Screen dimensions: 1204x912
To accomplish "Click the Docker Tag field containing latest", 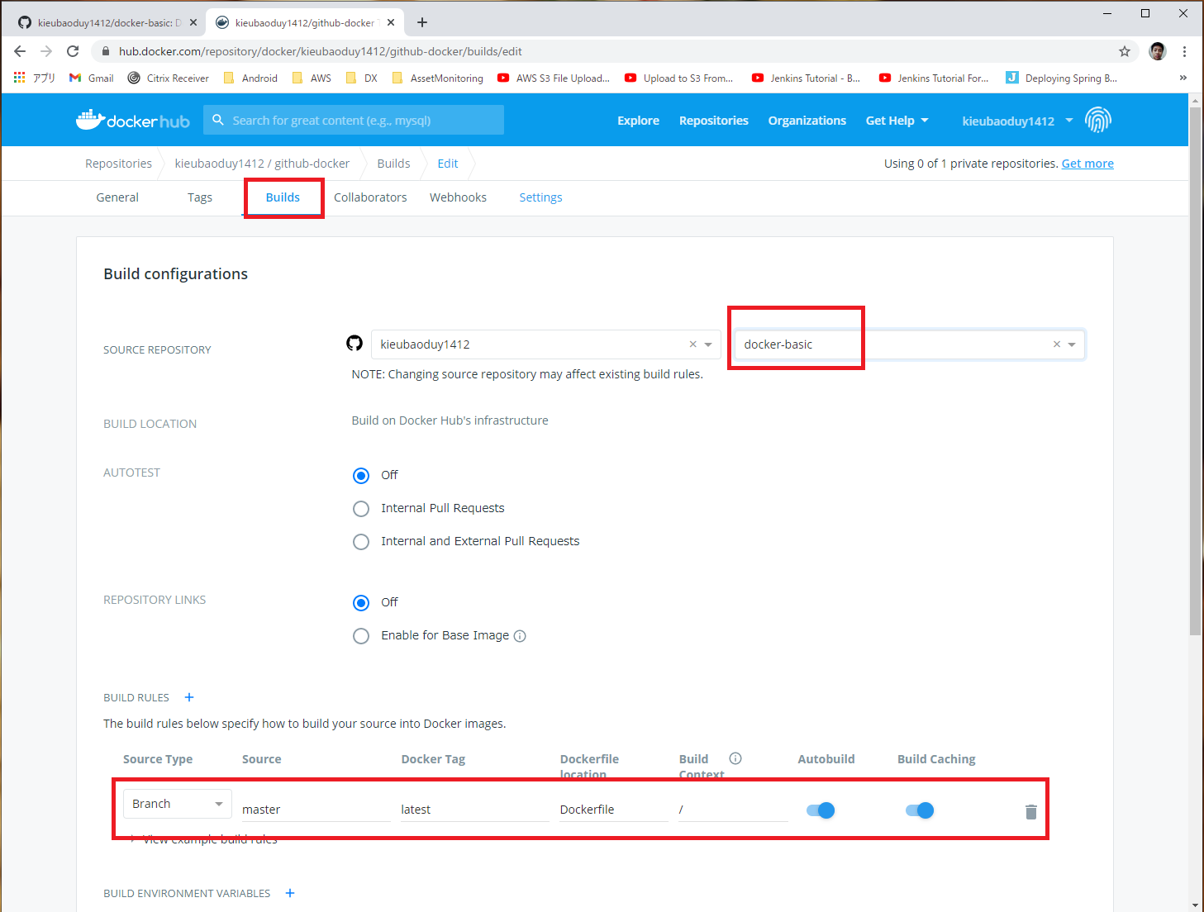I will coord(475,810).
